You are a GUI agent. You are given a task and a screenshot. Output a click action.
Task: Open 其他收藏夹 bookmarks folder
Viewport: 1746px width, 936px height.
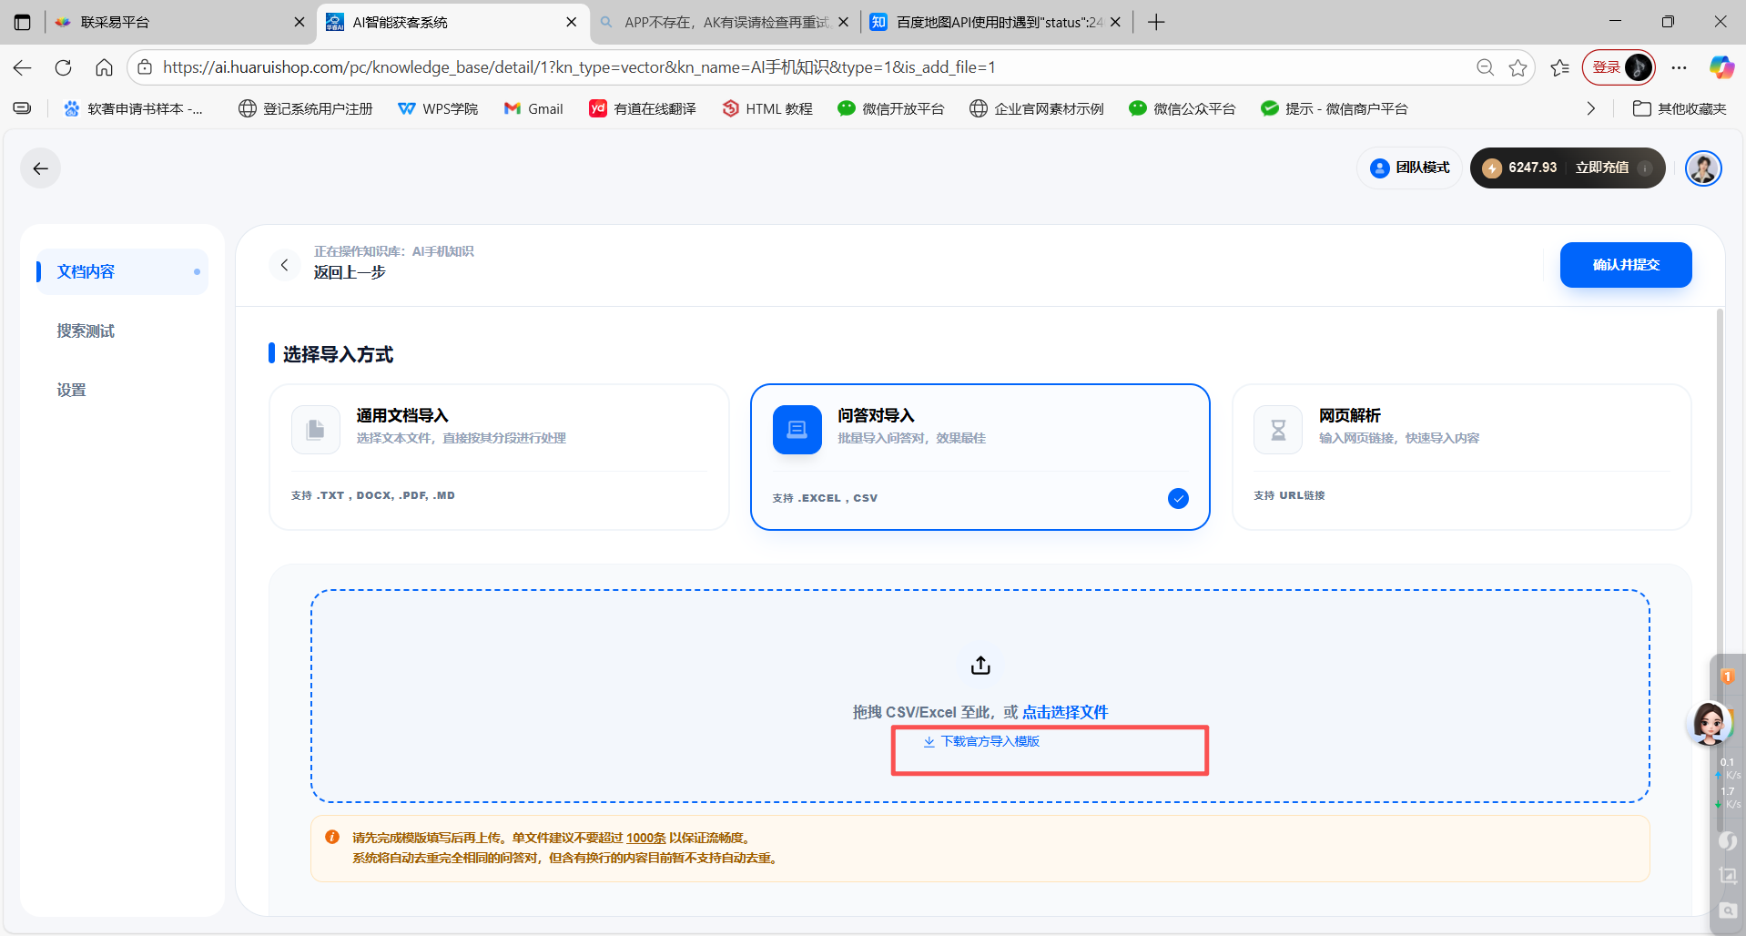1680,108
